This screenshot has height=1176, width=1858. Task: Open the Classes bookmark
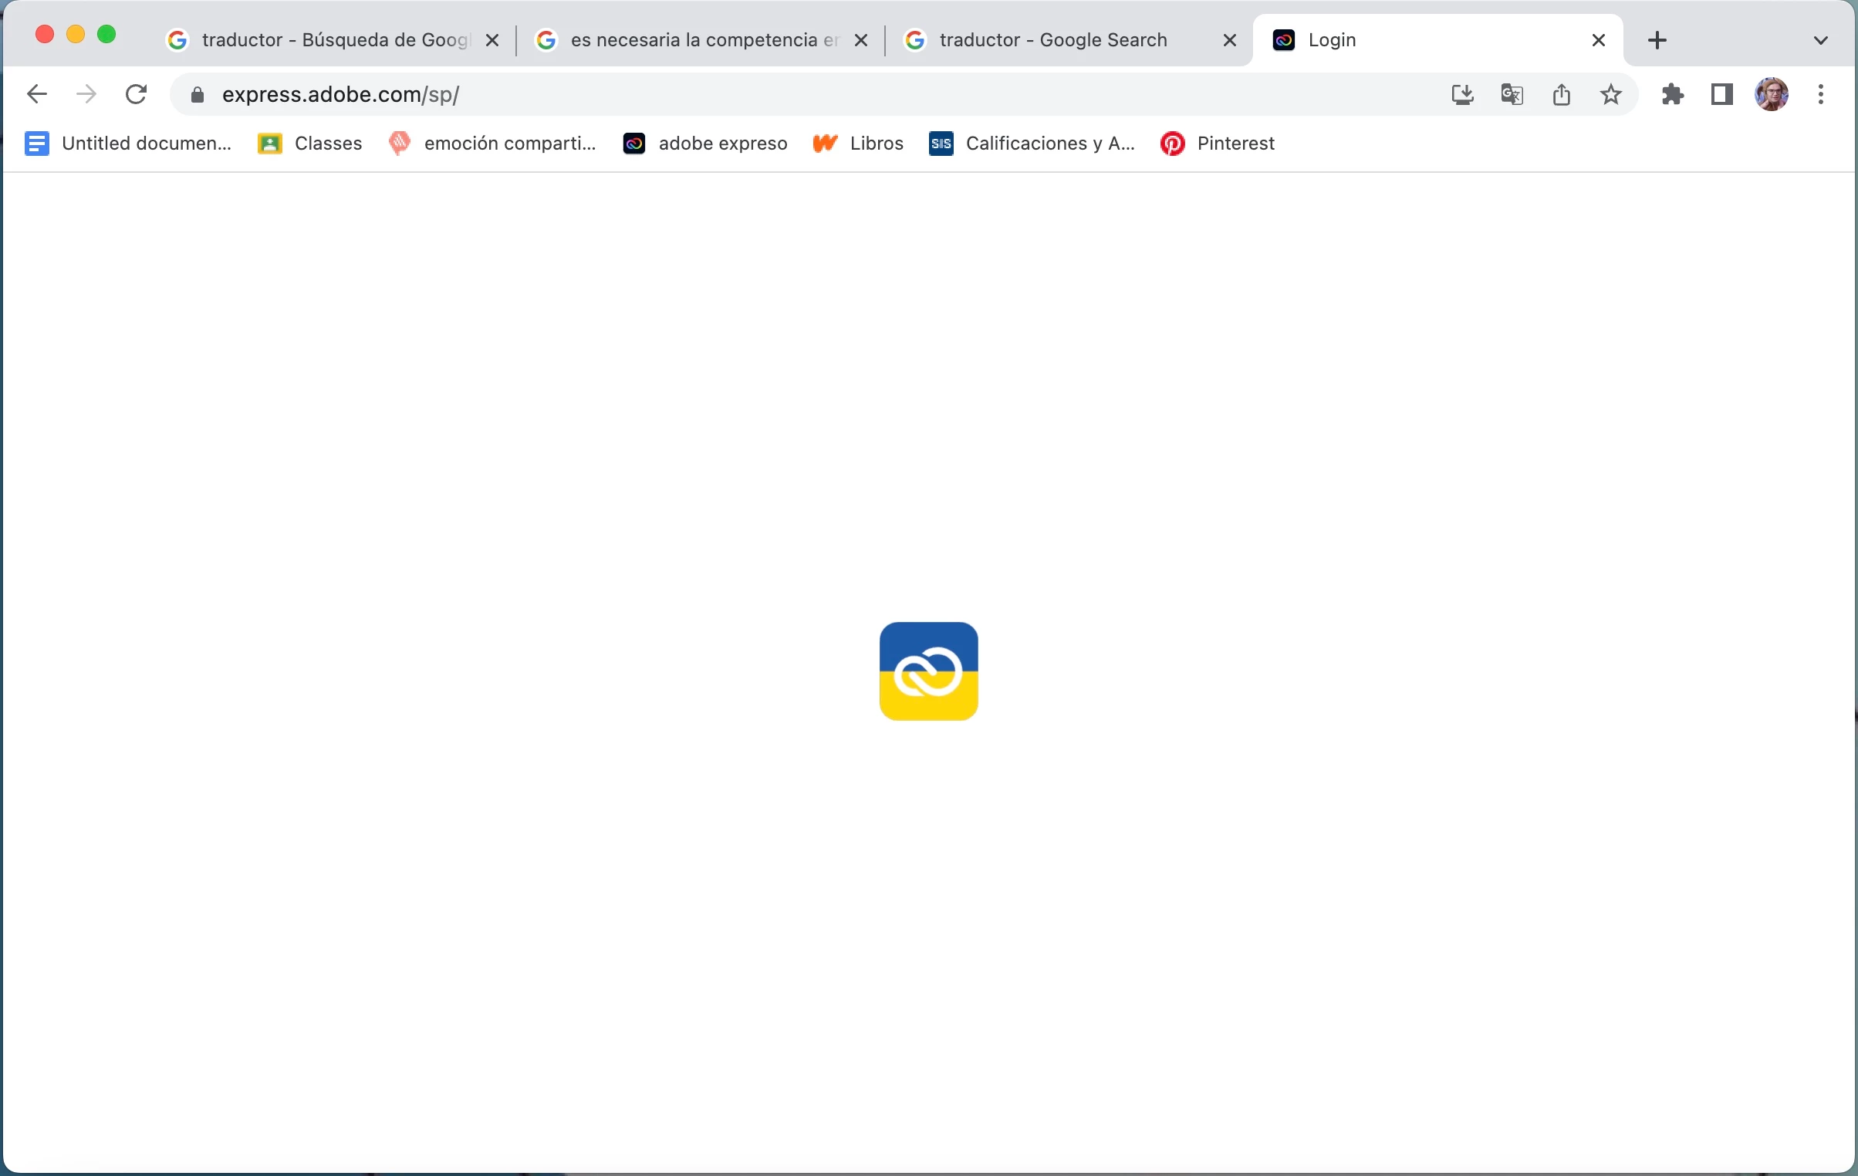pos(310,144)
